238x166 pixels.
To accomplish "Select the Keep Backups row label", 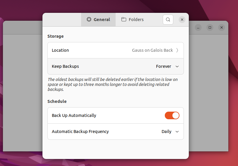I will [x=65, y=66].
